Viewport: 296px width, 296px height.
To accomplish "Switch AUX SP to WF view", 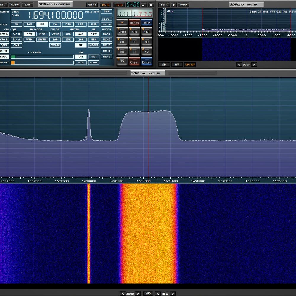I will 177,65.
